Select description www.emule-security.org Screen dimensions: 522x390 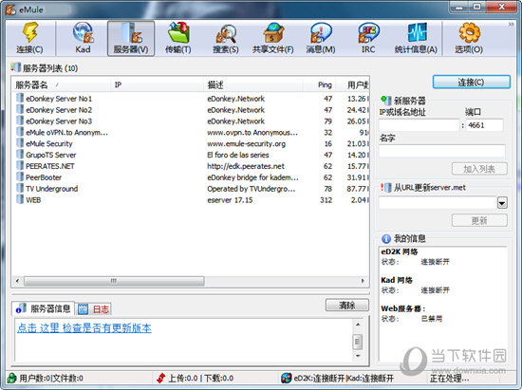tap(247, 143)
